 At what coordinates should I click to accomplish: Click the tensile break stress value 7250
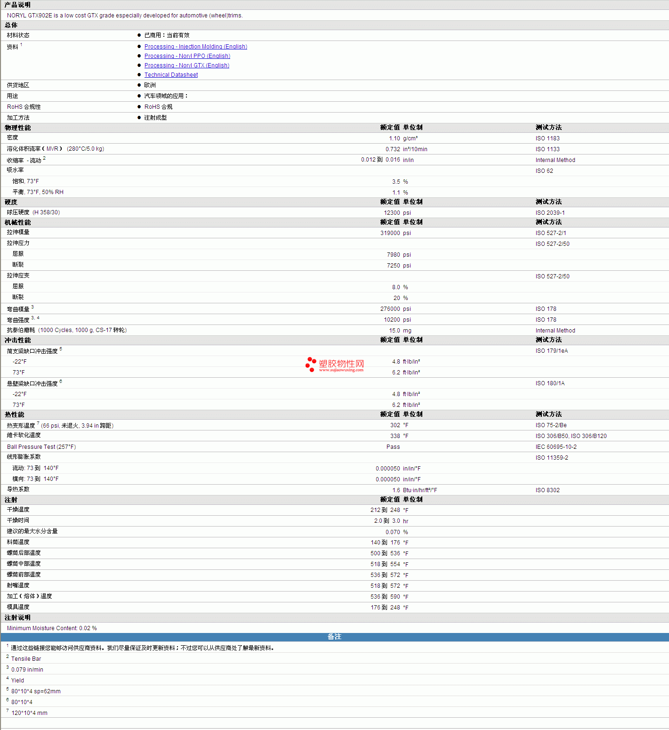click(x=394, y=266)
